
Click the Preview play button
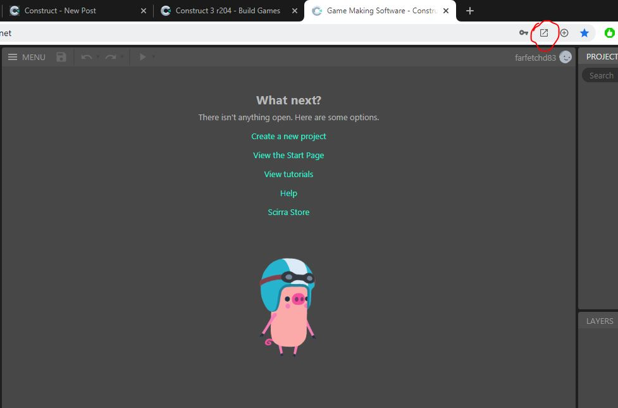point(143,57)
